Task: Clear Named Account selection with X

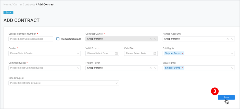Action: [228, 39]
